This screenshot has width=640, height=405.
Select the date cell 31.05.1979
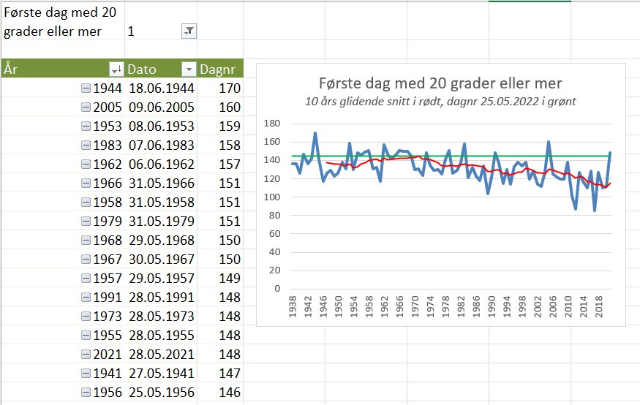point(161,221)
